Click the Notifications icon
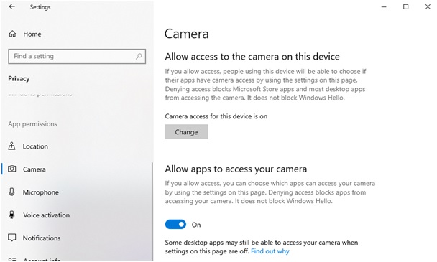The image size is (437, 262). click(12, 238)
